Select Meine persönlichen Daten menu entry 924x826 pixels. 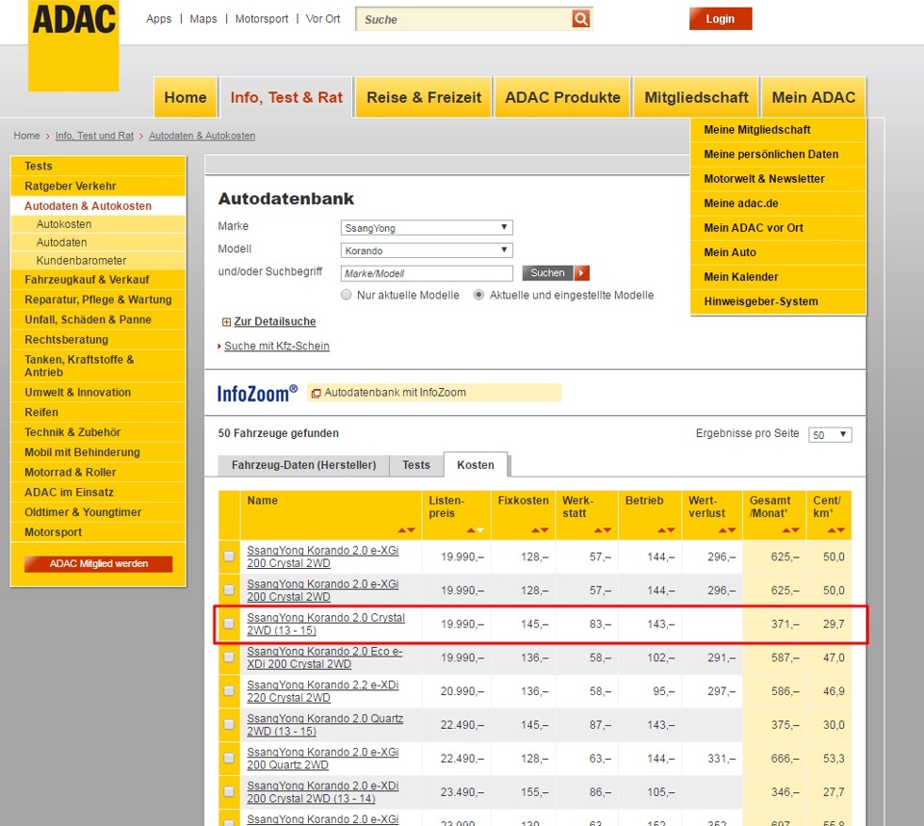pyautogui.click(x=778, y=154)
